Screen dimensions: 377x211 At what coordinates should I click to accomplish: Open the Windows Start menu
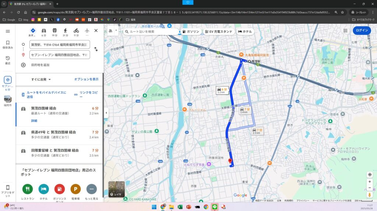click(x=154, y=207)
